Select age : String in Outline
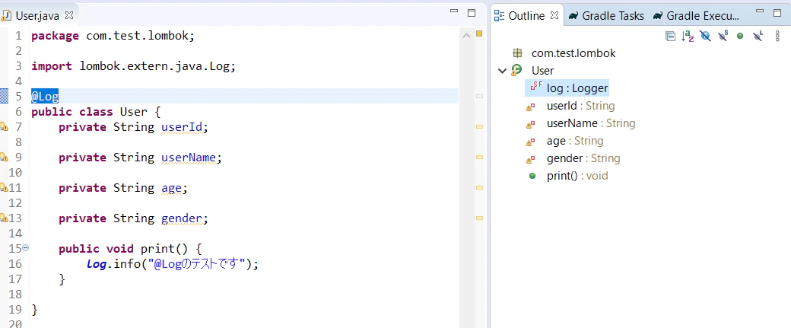The height and width of the screenshot is (328, 791). (x=575, y=141)
